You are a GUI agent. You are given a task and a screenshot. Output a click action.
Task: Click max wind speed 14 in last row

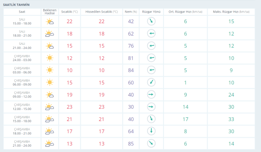point(231,144)
